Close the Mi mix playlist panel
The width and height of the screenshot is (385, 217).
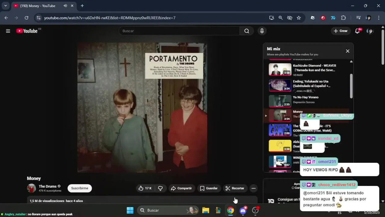tap(347, 51)
